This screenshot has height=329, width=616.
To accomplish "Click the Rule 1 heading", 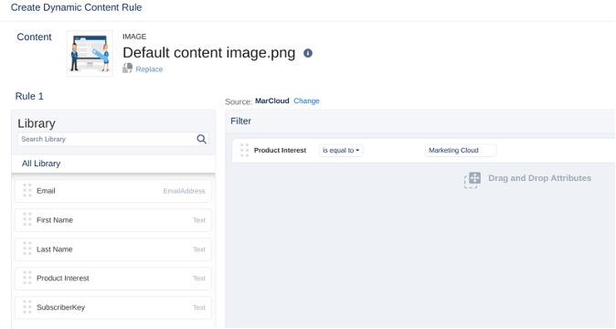I will [29, 96].
